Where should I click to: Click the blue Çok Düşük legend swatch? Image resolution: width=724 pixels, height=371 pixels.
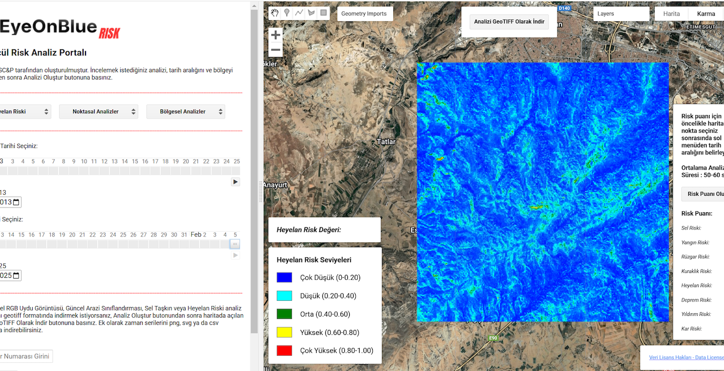284,277
